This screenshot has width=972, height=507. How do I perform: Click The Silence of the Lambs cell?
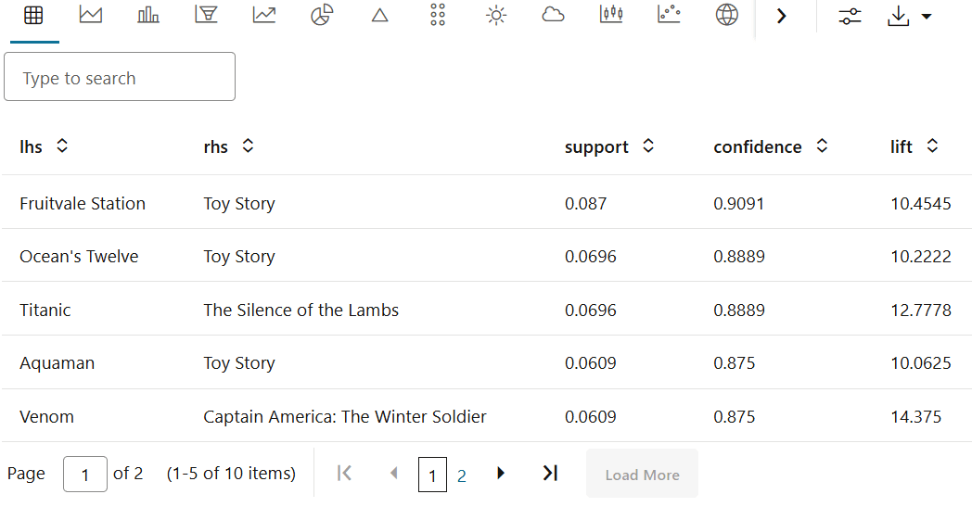coord(301,310)
